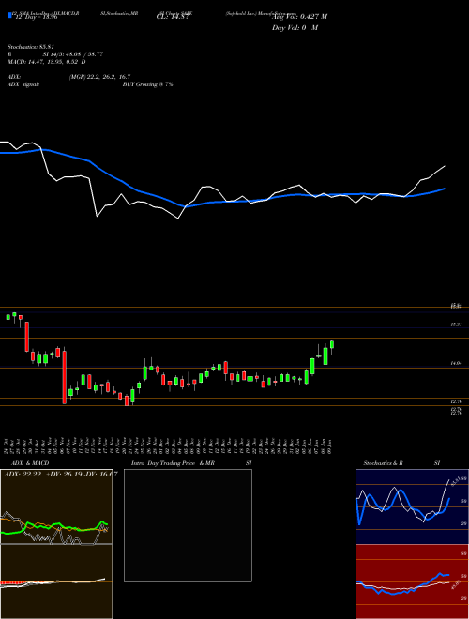Click the blue 12-day SMA legend square
This screenshot has height=619, width=469.
(9, 16)
